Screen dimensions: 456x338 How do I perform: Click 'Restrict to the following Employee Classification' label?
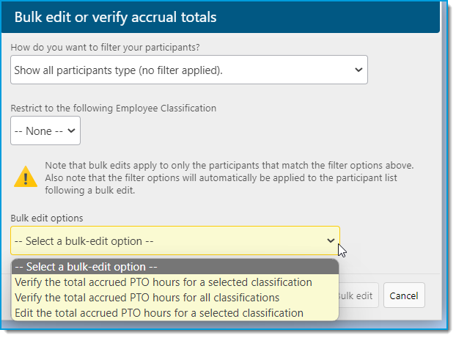coord(114,109)
